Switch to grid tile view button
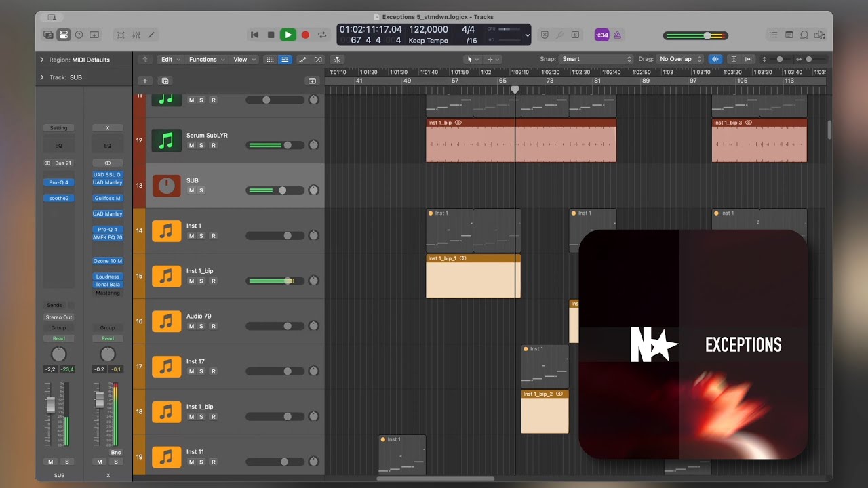Viewport: 868px width, 488px height. [x=270, y=60]
